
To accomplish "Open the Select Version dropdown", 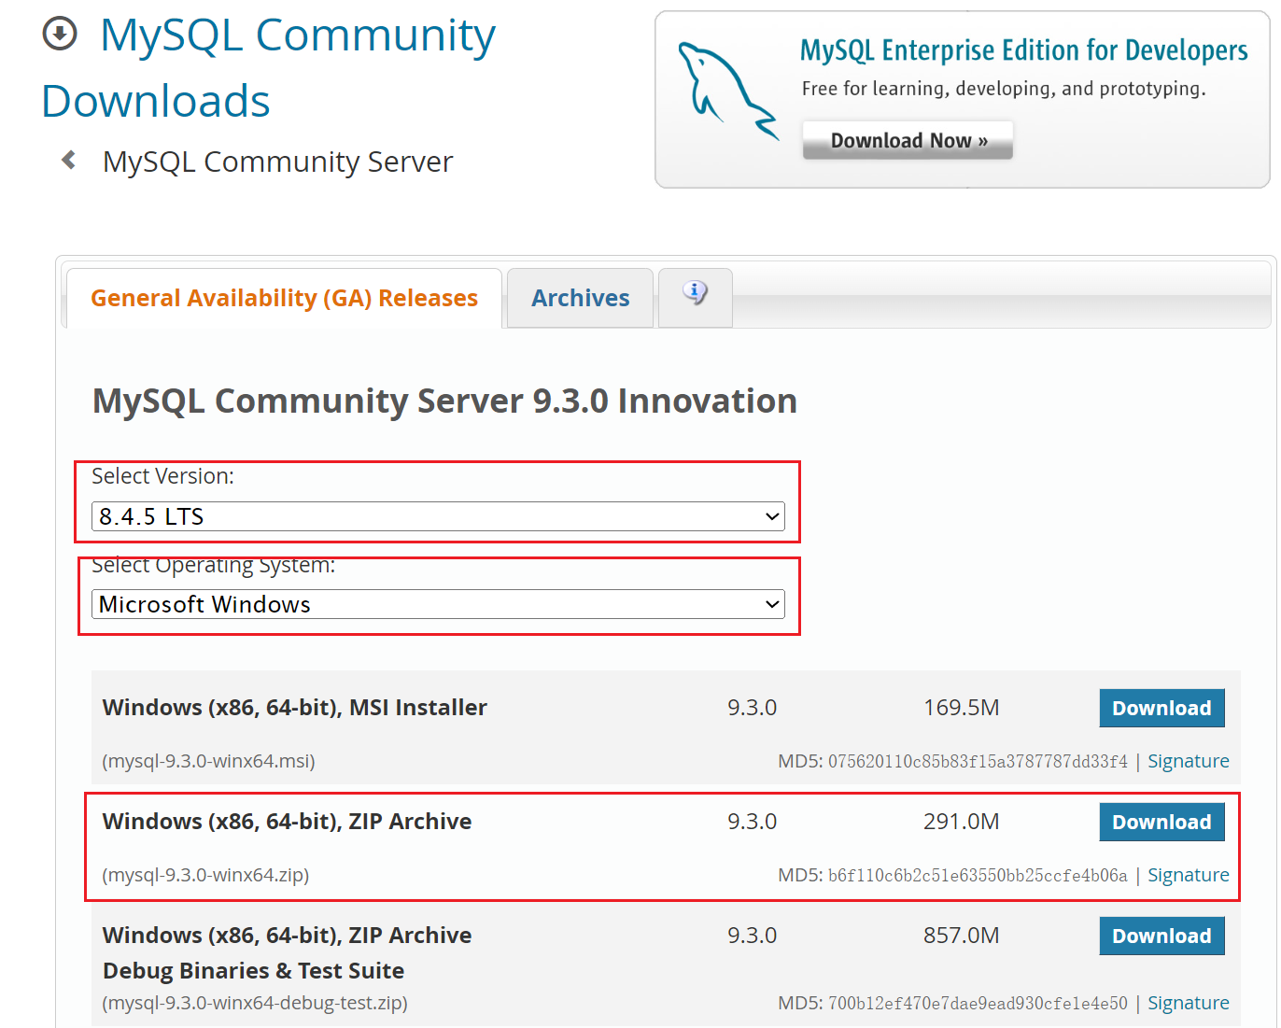I will (438, 516).
